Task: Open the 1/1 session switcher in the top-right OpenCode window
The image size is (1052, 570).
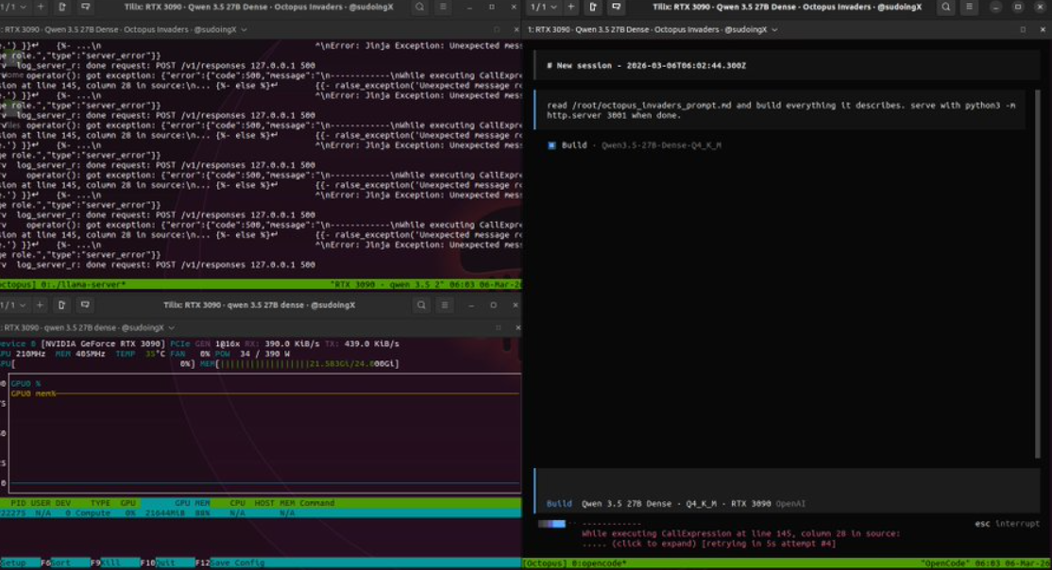Action: coord(544,7)
